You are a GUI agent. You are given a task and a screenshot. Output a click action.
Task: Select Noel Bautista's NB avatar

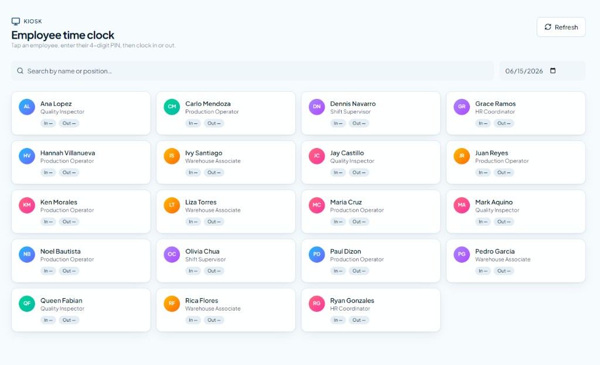click(27, 254)
